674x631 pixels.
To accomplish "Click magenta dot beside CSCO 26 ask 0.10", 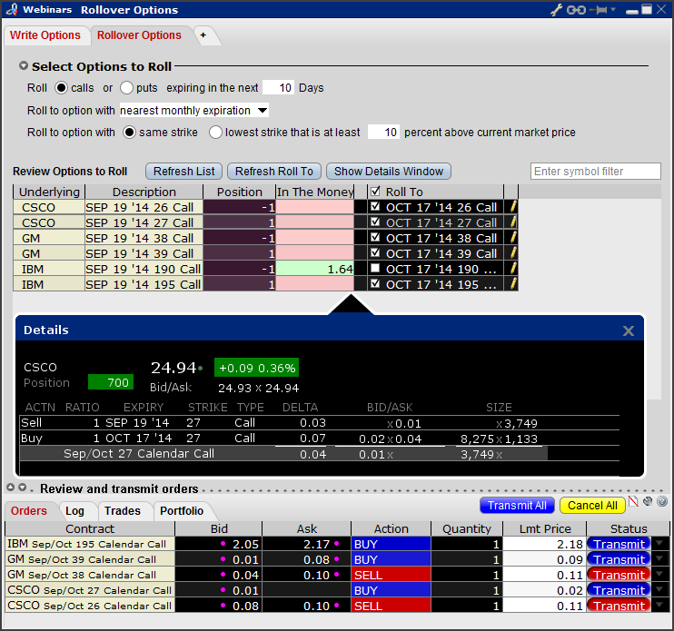I will pyautogui.click(x=337, y=606).
